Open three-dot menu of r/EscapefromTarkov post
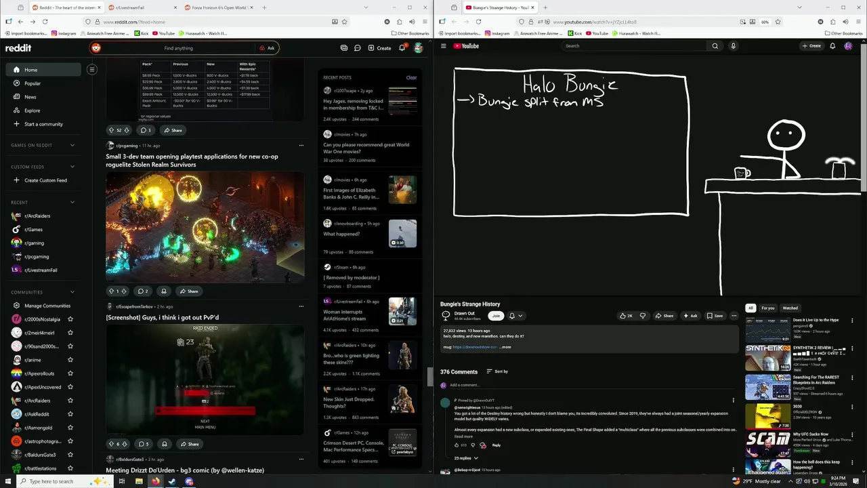 301,306
